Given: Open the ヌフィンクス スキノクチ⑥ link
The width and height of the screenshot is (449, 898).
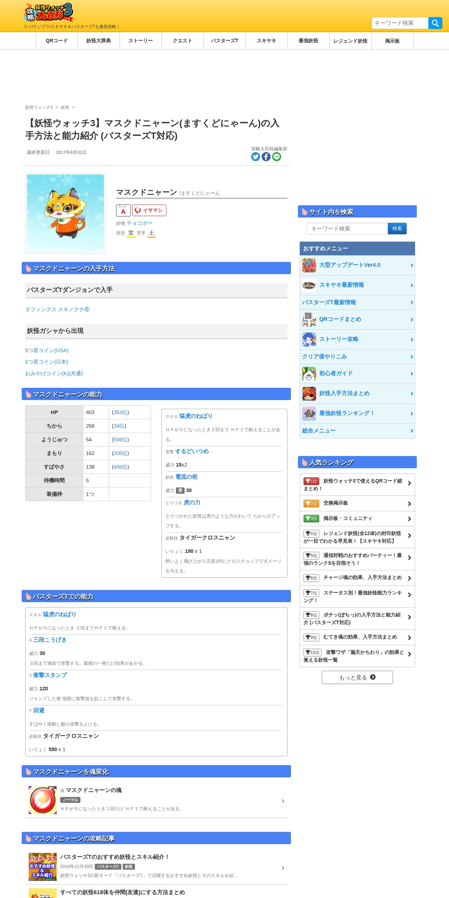Looking at the screenshot, I should pos(57,309).
